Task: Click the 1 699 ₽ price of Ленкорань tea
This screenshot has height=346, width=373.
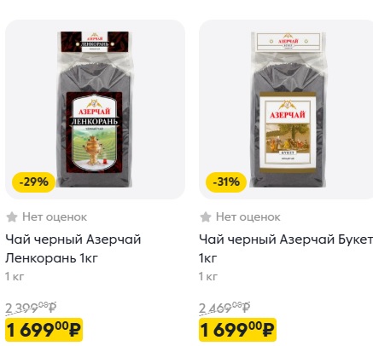Action: coord(44,330)
